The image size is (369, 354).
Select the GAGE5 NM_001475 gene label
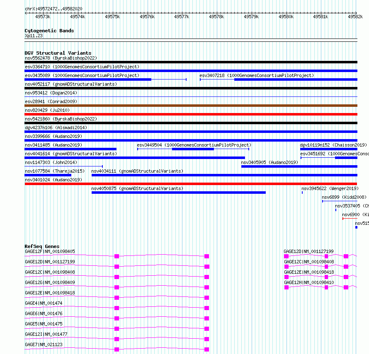tap(44, 324)
